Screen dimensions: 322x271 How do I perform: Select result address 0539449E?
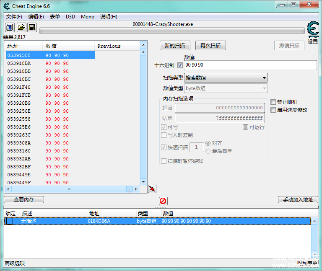click(19, 175)
